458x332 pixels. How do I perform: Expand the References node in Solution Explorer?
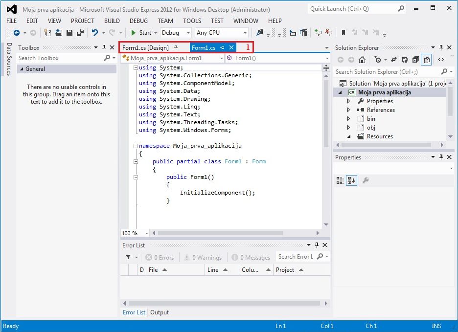348,110
